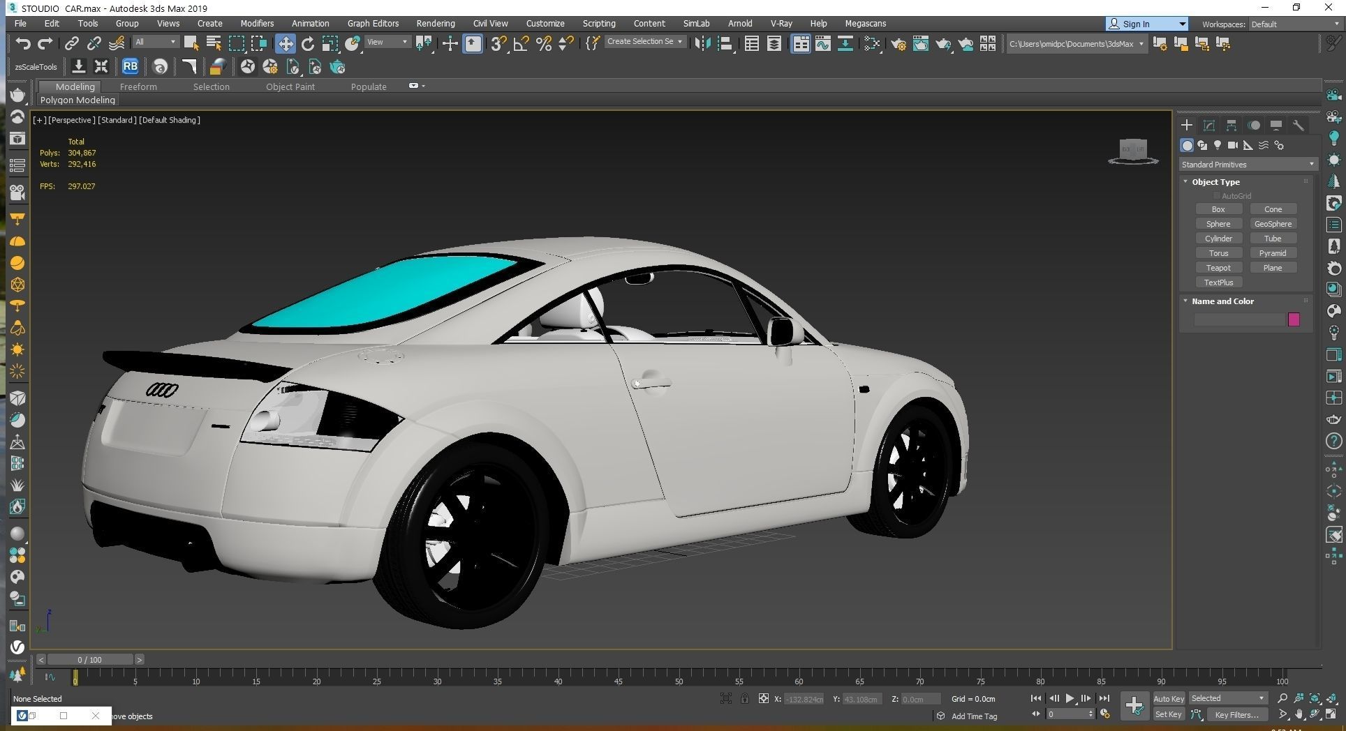Collapse the Name and Color rollout

[x=1222, y=301]
